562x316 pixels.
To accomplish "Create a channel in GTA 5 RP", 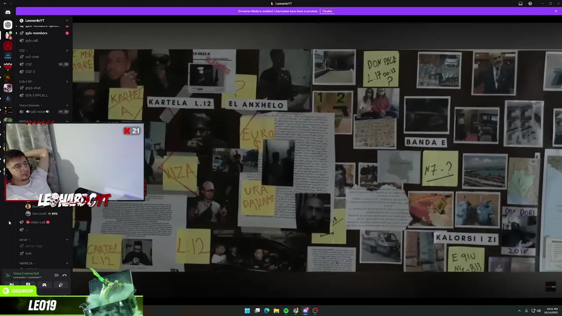I will (67, 82).
